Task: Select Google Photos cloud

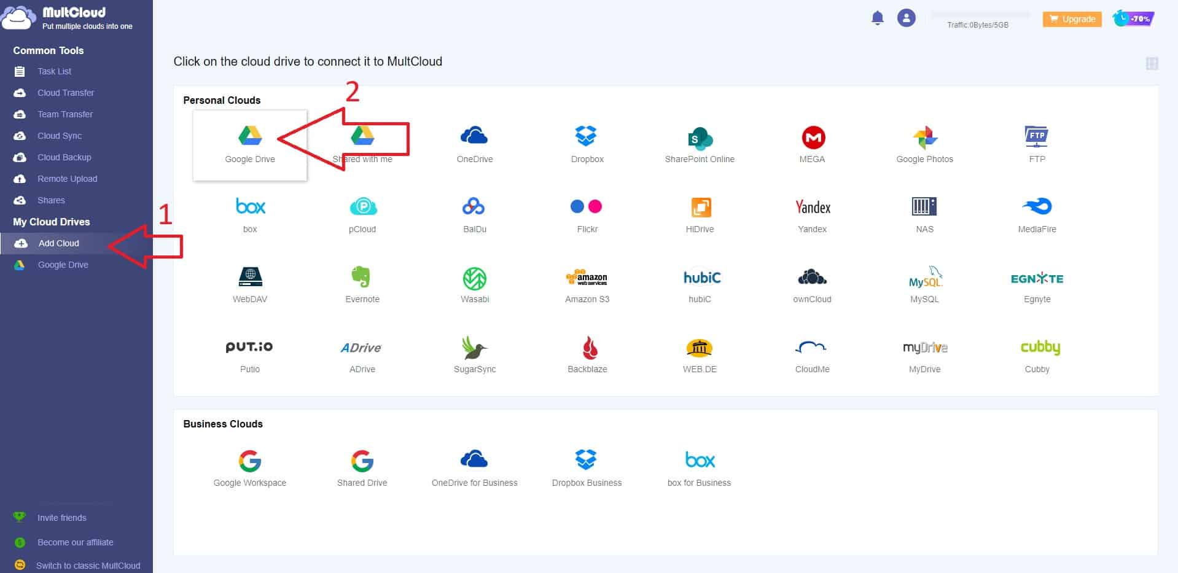Action: click(924, 138)
